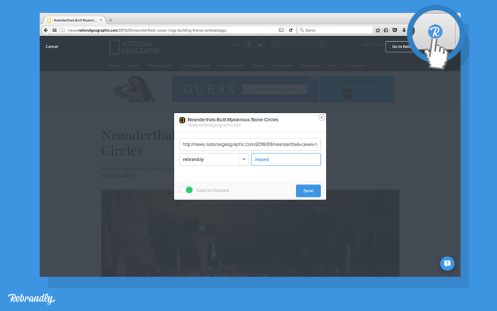Click the /neand slashtag input field

[x=286, y=160]
